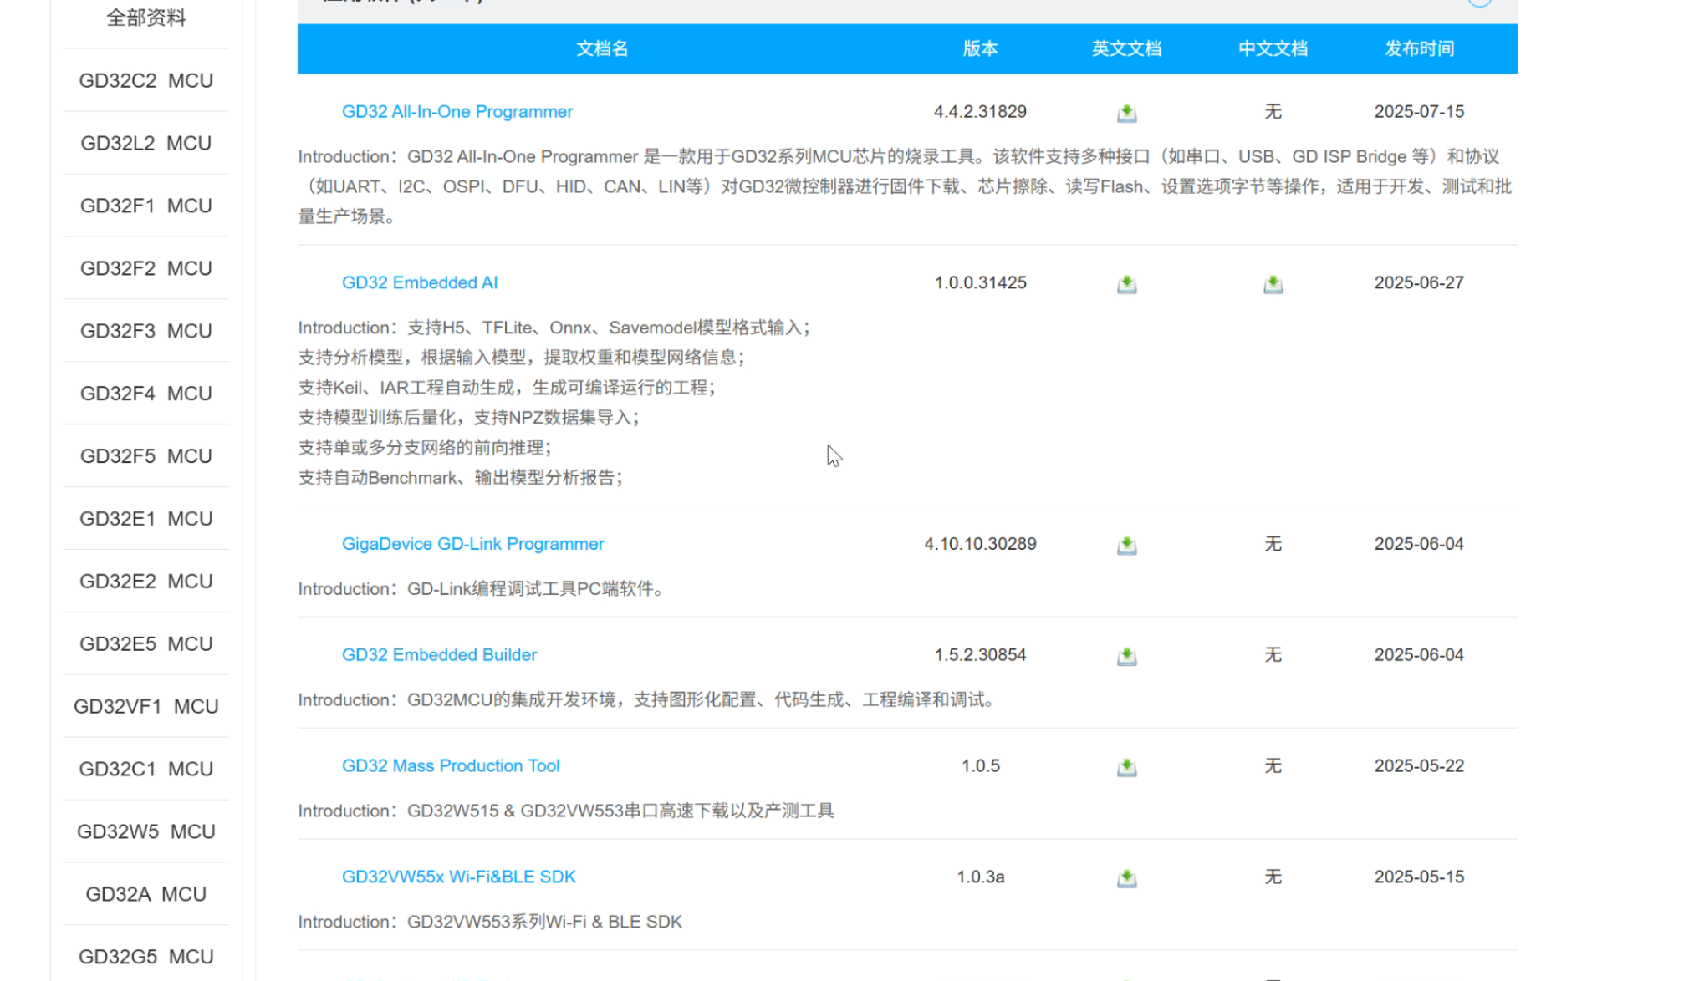1689x981 pixels.
Task: Choose GD32F4 MCU in sidebar
Action: [146, 394]
